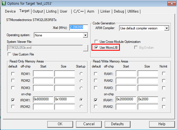This screenshot has width=177, height=130.
Task: Switch to the Asm tab
Action: point(91,11)
